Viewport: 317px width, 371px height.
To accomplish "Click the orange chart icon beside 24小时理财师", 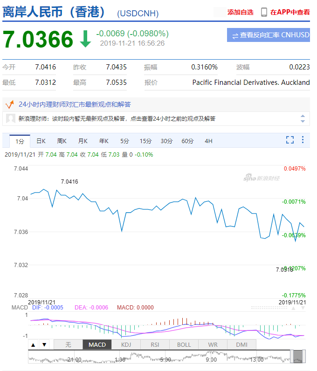I will click(x=9, y=104).
